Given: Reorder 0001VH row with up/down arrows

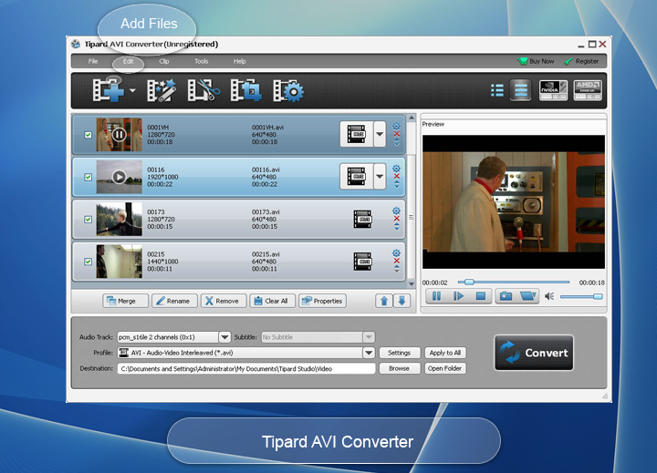Looking at the screenshot, I should coord(396,142).
